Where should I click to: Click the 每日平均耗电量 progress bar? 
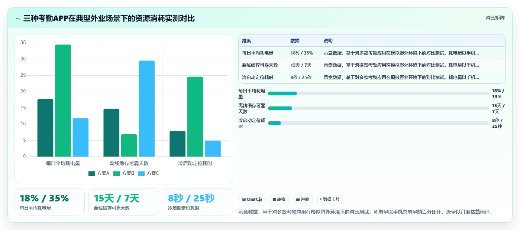point(378,93)
